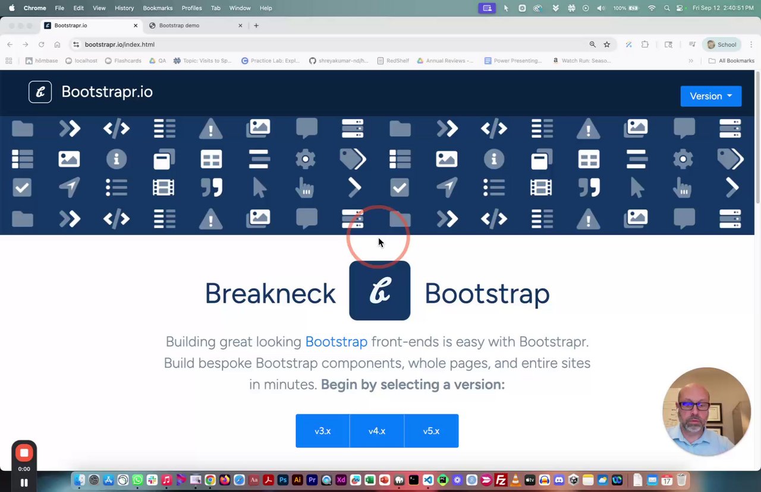Open a new browser tab

pos(256,26)
